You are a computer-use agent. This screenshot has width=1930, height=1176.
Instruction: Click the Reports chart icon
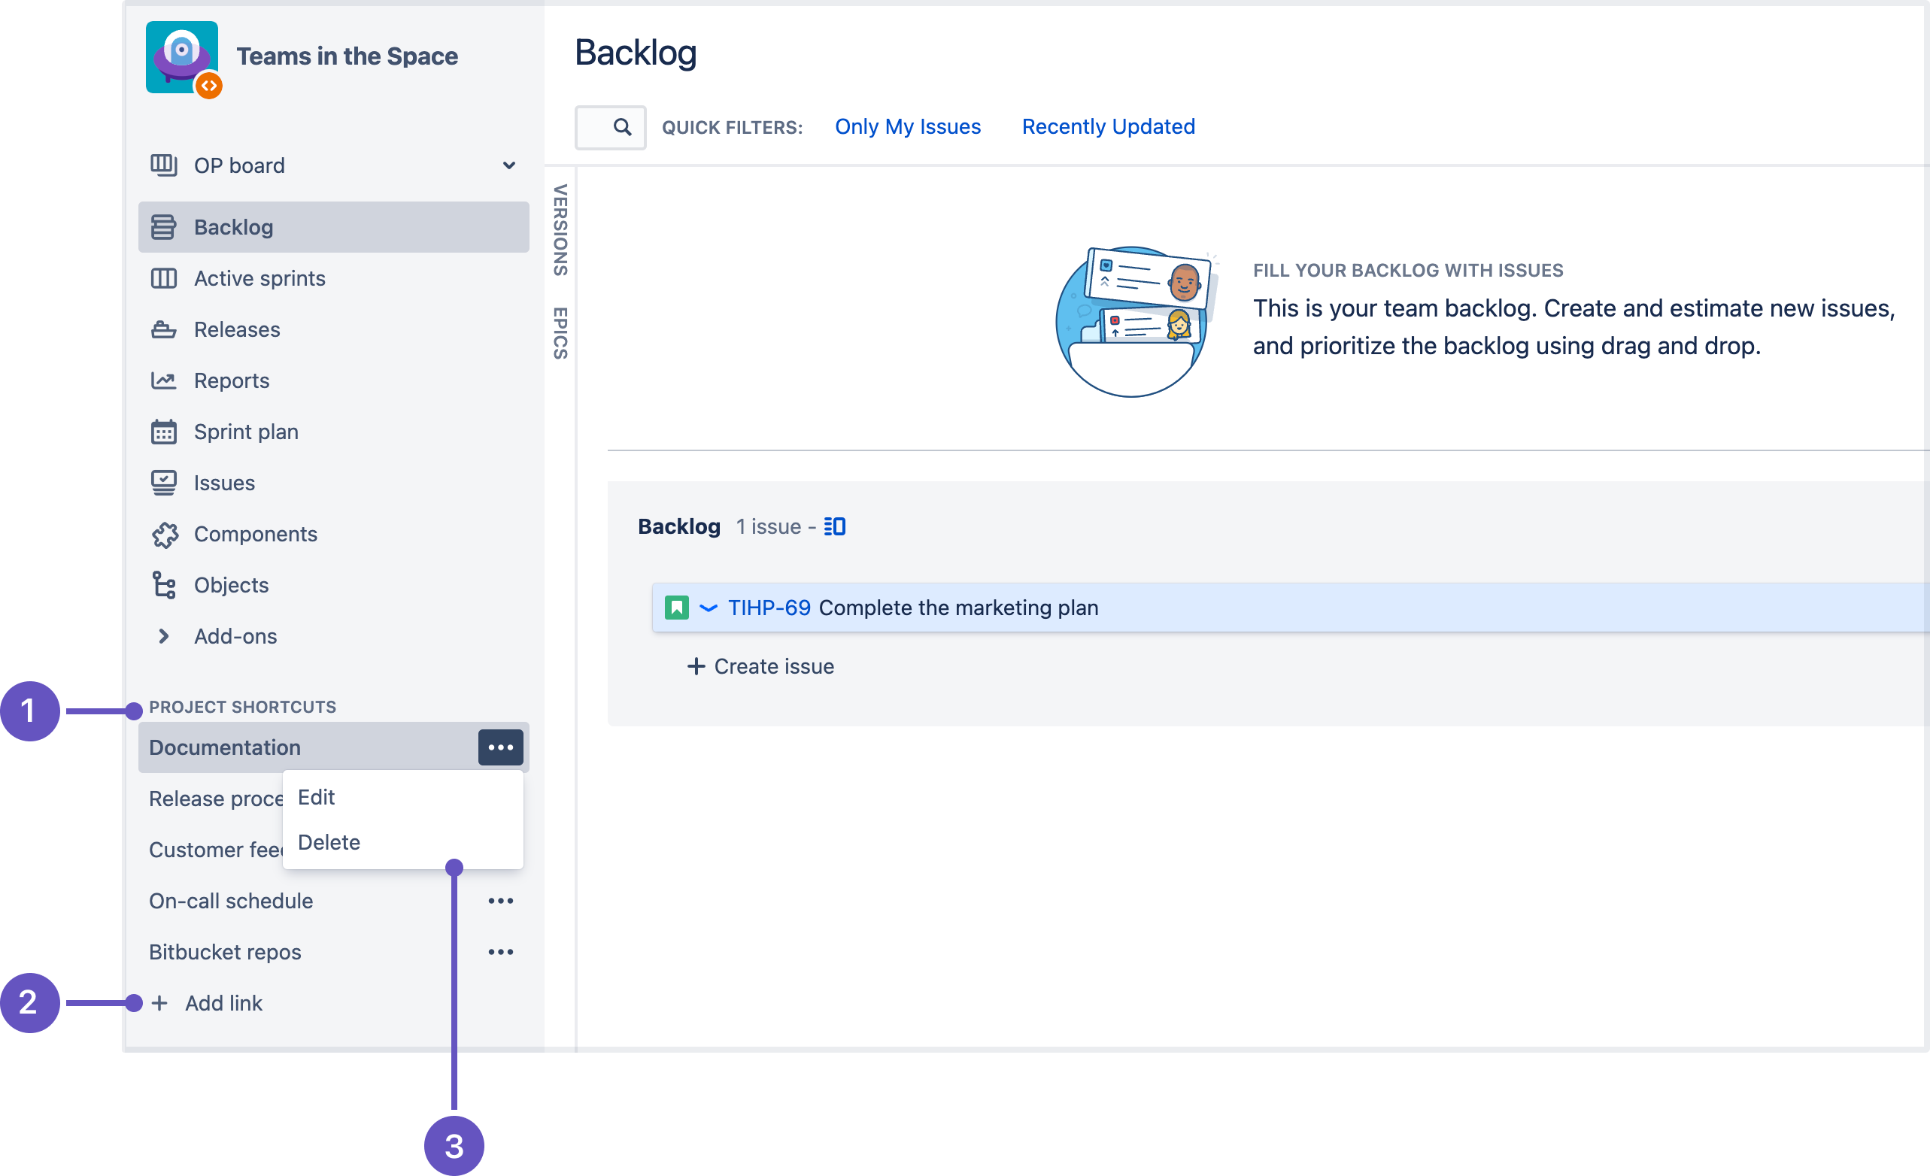[x=162, y=379]
